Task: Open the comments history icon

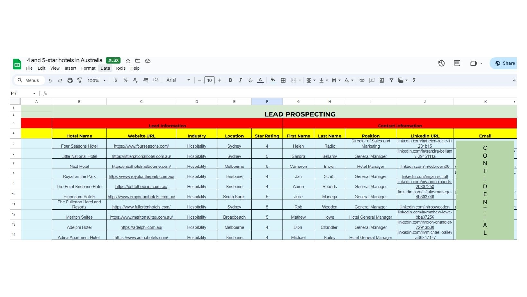Action: 457,63
